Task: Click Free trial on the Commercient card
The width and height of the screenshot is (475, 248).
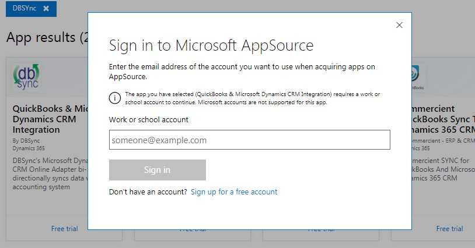Action: pyautogui.click(x=449, y=229)
